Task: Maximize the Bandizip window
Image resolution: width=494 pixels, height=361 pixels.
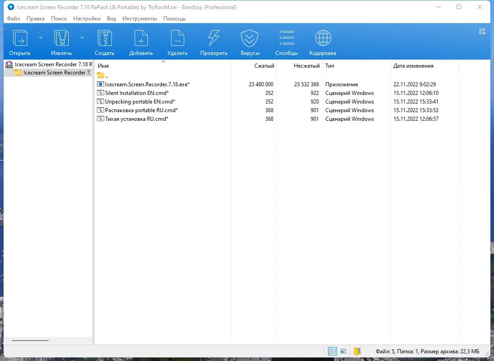Action: click(x=459, y=7)
